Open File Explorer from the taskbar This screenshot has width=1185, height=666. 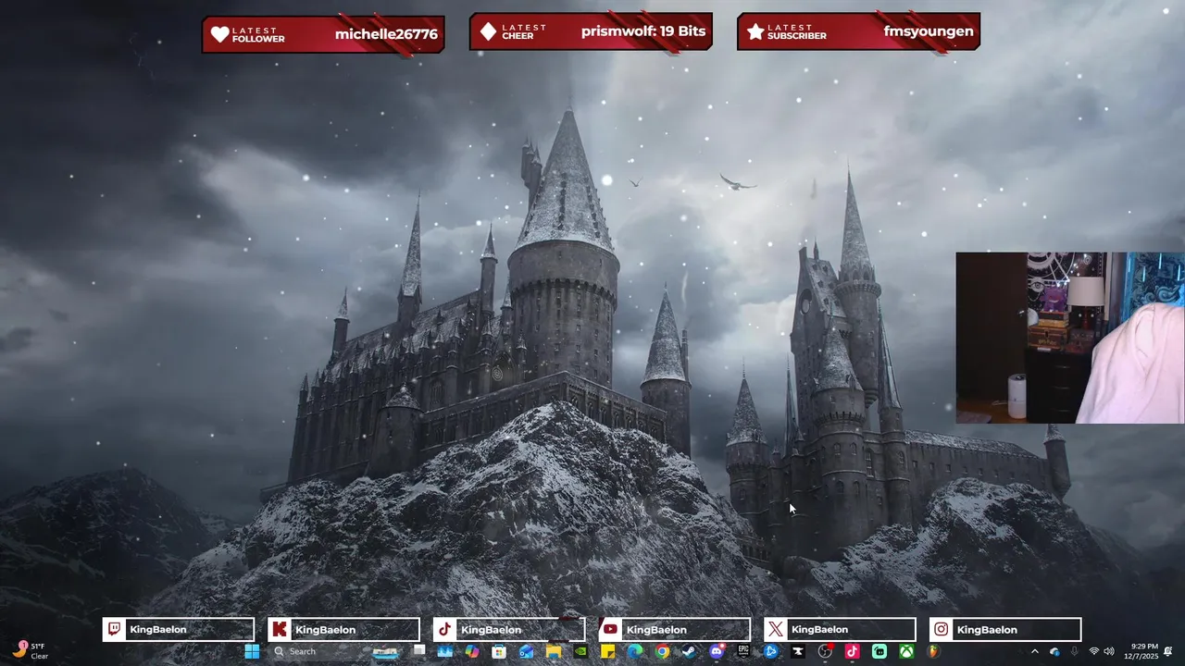[x=554, y=651]
